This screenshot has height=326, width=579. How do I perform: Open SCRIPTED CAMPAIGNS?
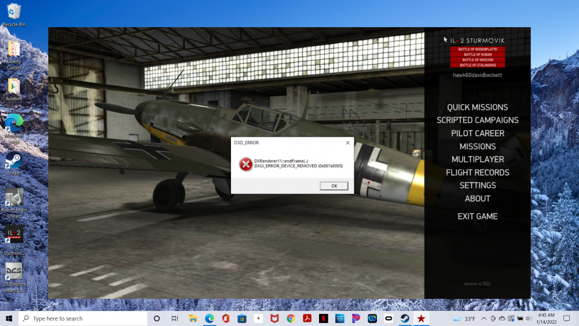(x=478, y=120)
